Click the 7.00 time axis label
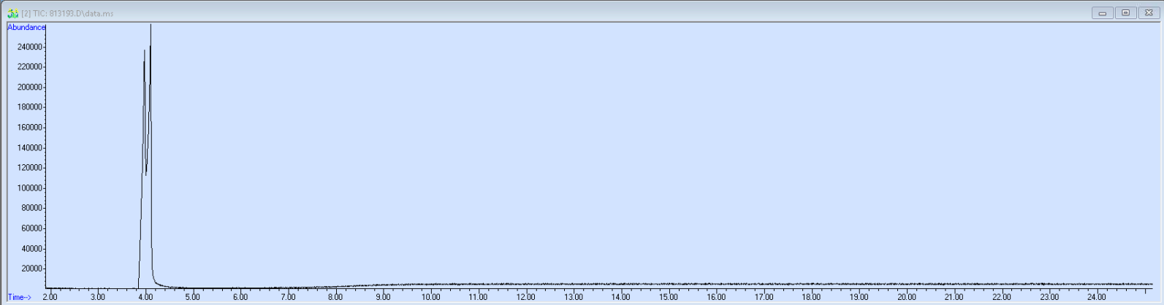Screen dimensions: 1164x305 coord(288,297)
